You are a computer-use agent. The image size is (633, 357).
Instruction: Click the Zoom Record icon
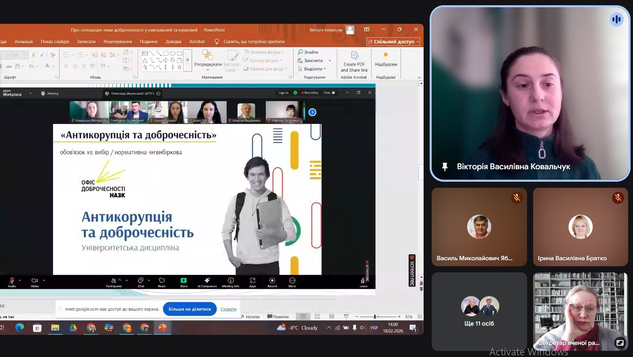point(272,280)
